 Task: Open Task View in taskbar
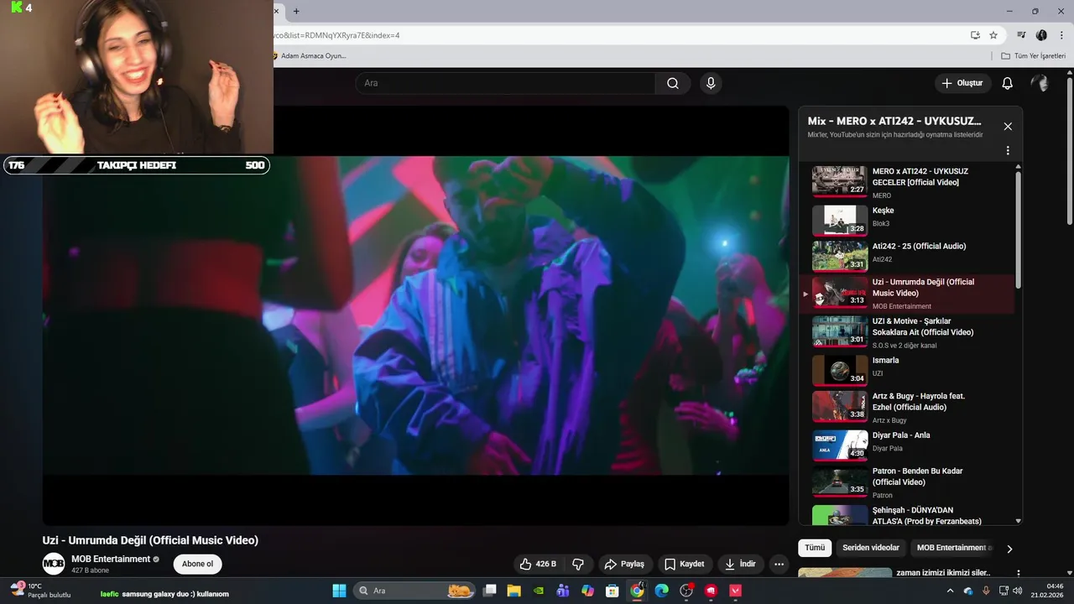[490, 591]
